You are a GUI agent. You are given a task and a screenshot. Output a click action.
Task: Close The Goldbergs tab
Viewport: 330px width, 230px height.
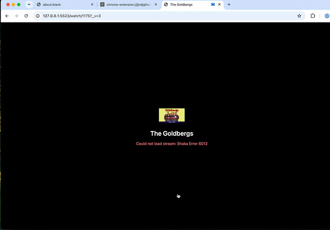[220, 4]
